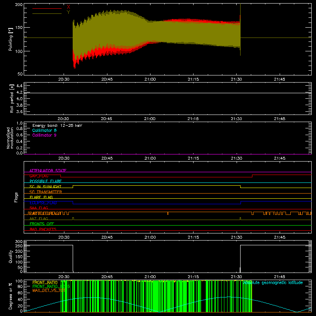This screenshot has height=316, width=316.
Task: Select the olive Y legend label
Action: [68, 12]
